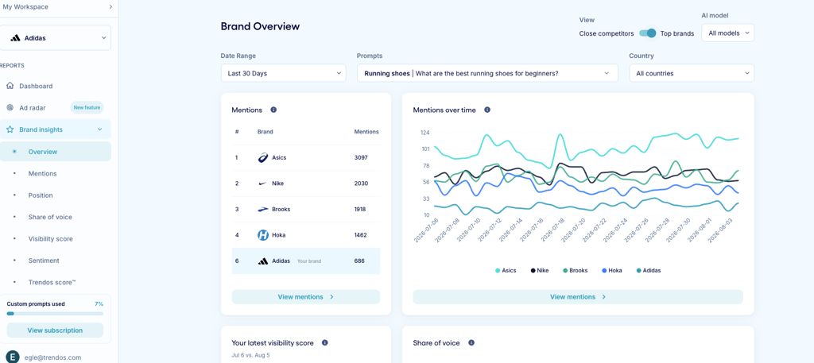The height and width of the screenshot is (363, 814).
Task: Open the Date Range Last 30 Days dropdown
Action: [x=284, y=73]
